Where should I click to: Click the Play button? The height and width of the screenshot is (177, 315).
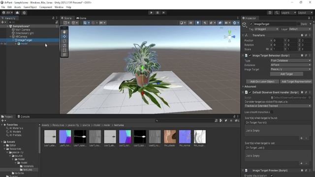coord(151,13)
